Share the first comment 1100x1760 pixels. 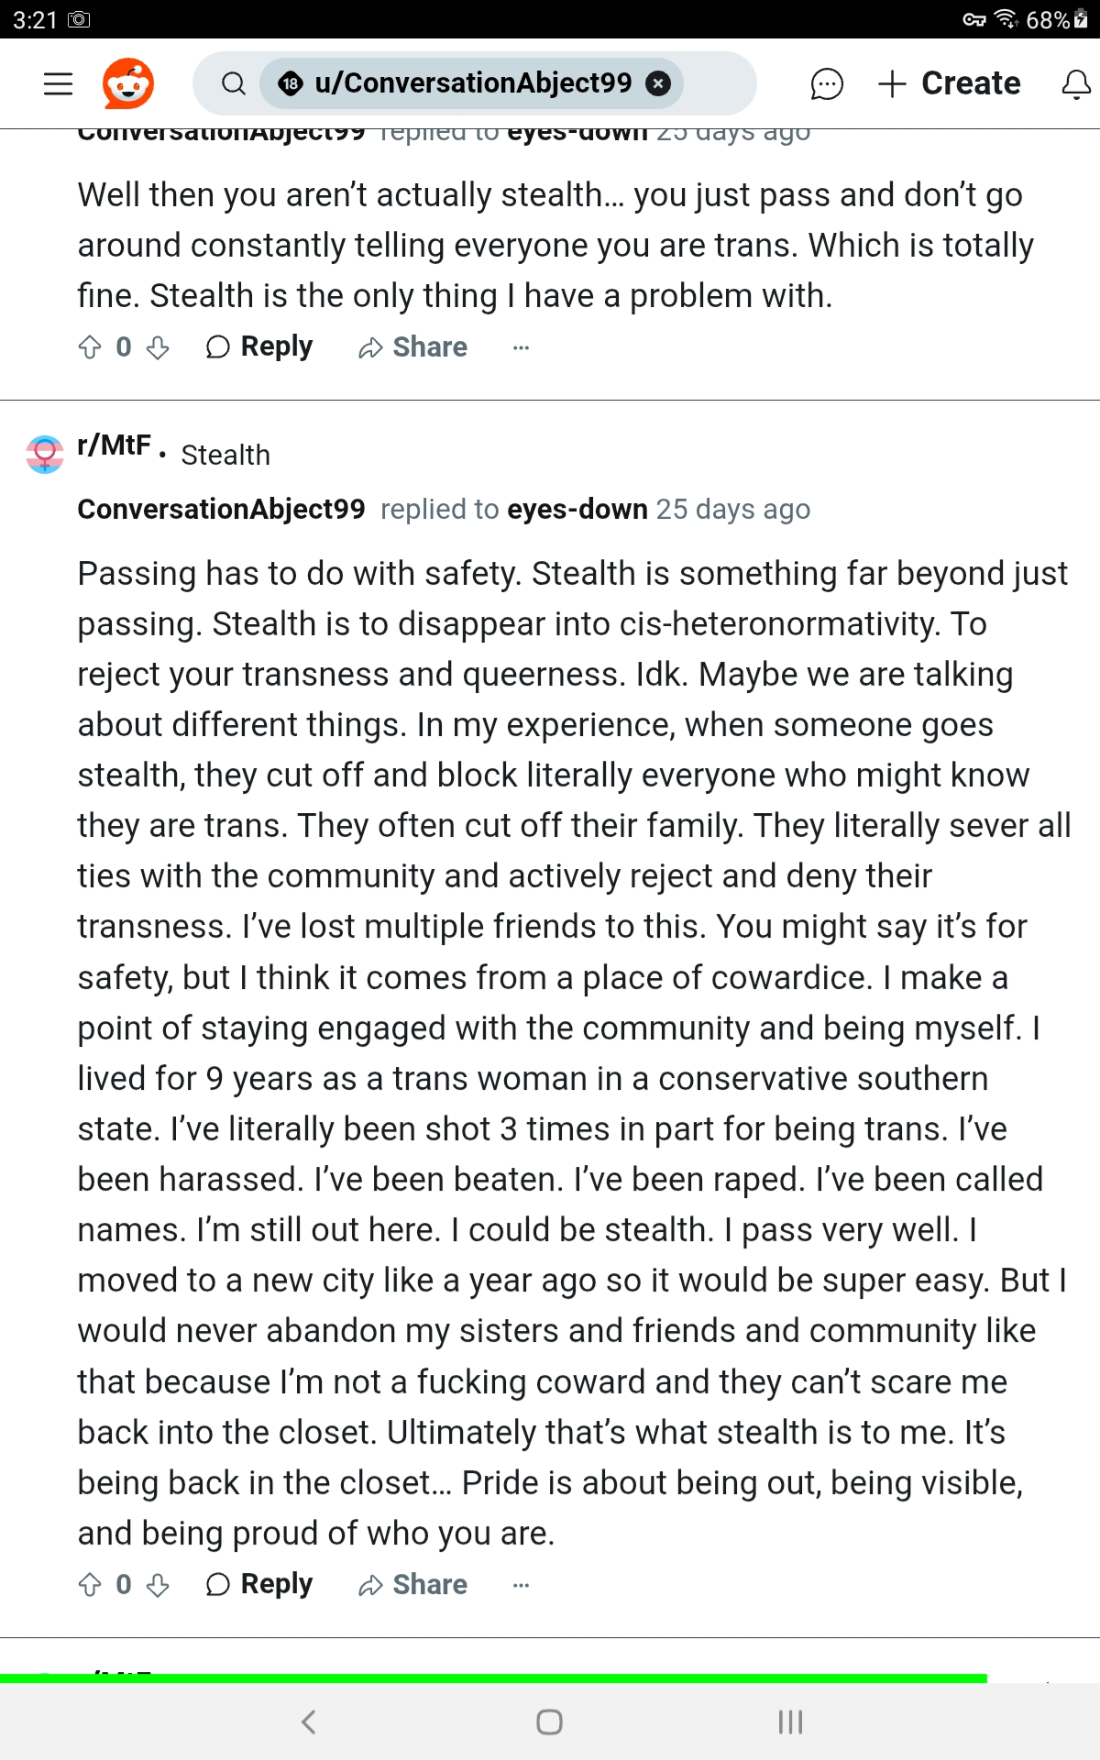tap(412, 347)
